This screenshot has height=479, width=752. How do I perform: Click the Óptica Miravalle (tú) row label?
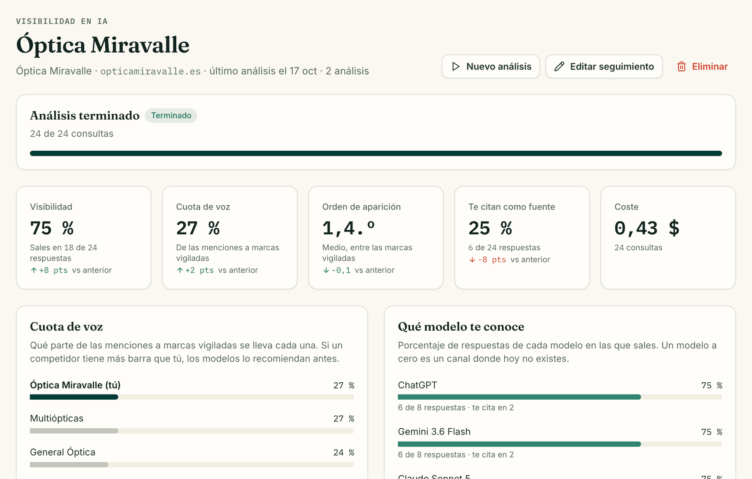75,385
